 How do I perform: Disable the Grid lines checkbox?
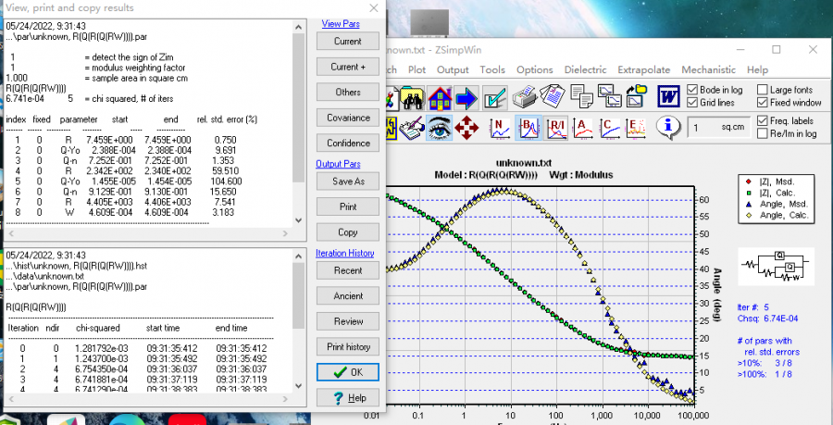[693, 103]
